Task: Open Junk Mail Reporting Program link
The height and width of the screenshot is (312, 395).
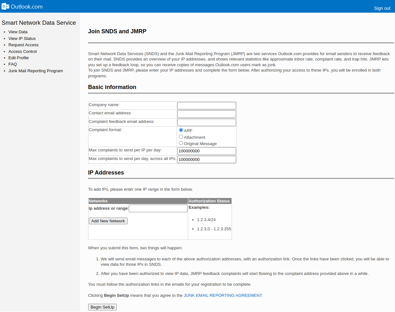Action: pos(36,71)
